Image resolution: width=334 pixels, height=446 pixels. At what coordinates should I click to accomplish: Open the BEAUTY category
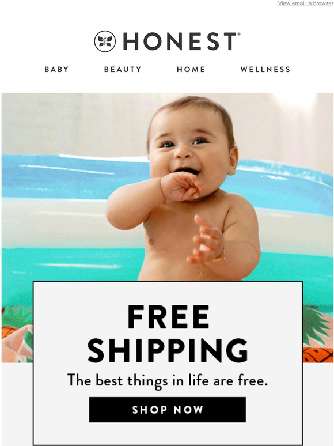(123, 69)
